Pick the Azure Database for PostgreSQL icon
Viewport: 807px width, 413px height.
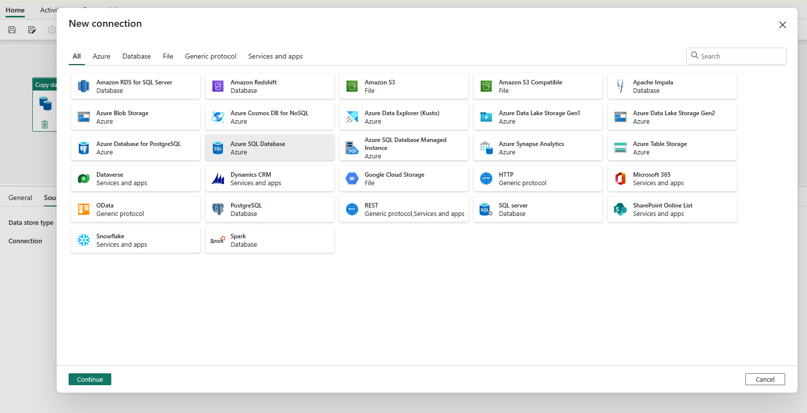[x=83, y=148]
